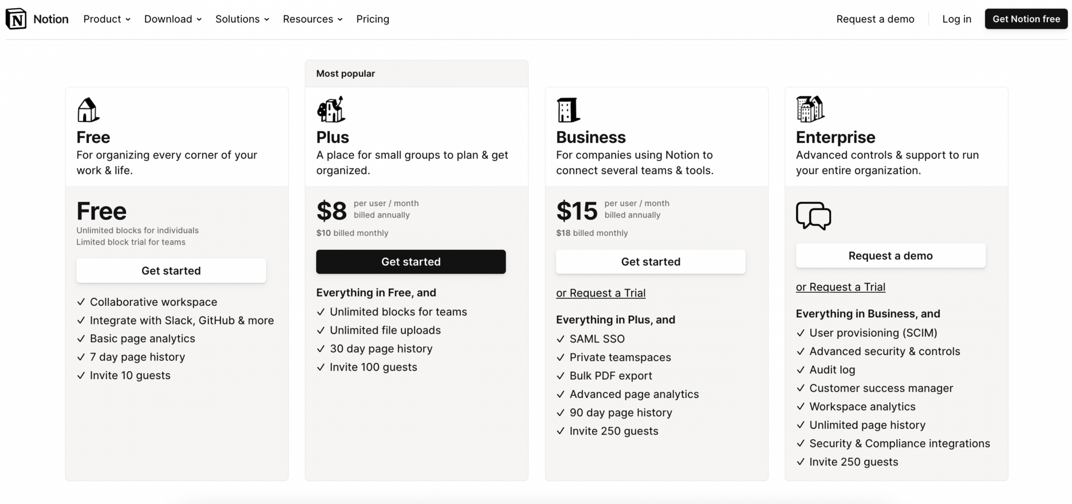The image size is (1072, 504).
Task: Select the Free plan house icon
Action: click(87, 109)
